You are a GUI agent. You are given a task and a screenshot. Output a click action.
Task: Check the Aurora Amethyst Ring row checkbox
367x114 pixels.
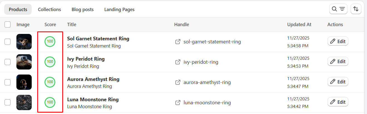click(8, 82)
